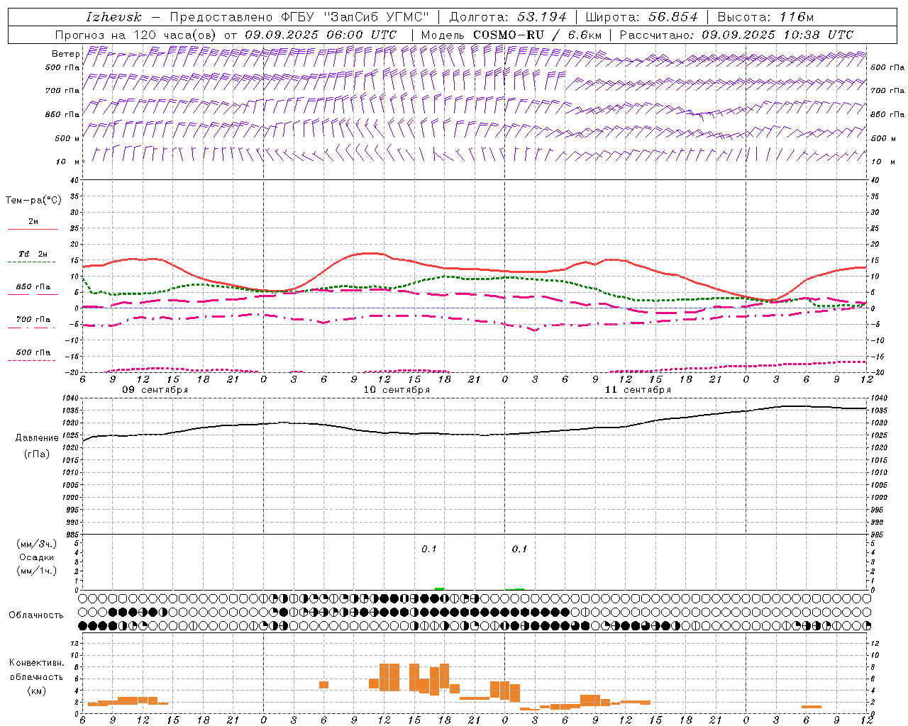The height and width of the screenshot is (726, 908).
Task: Click the 'Облачность' cloudiness label
Action: pos(36,615)
